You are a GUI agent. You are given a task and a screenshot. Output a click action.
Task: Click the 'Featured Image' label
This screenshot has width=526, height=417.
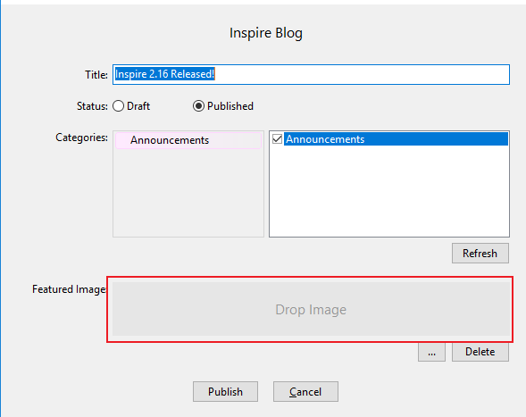[69, 289]
